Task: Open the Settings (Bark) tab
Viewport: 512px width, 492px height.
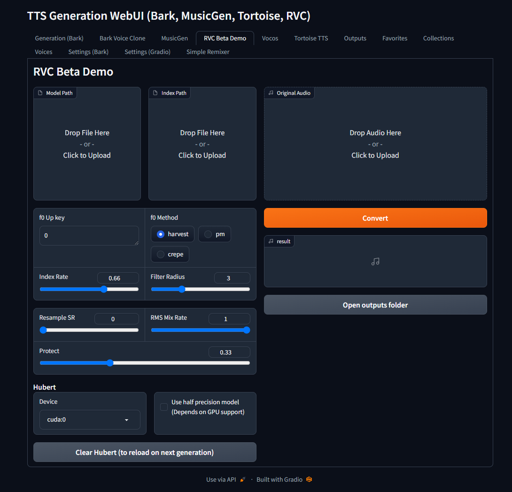Action: coord(88,52)
